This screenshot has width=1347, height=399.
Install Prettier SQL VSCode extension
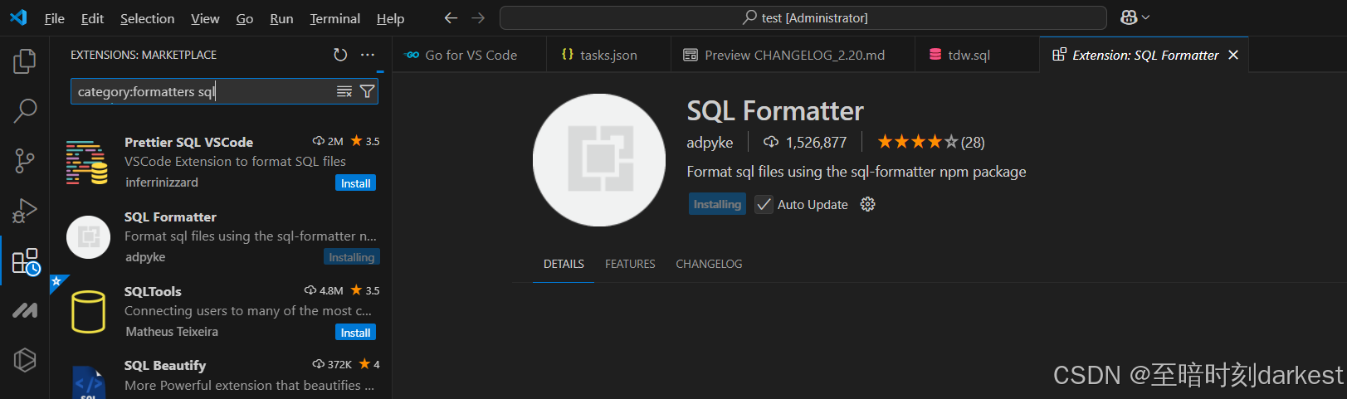(355, 183)
